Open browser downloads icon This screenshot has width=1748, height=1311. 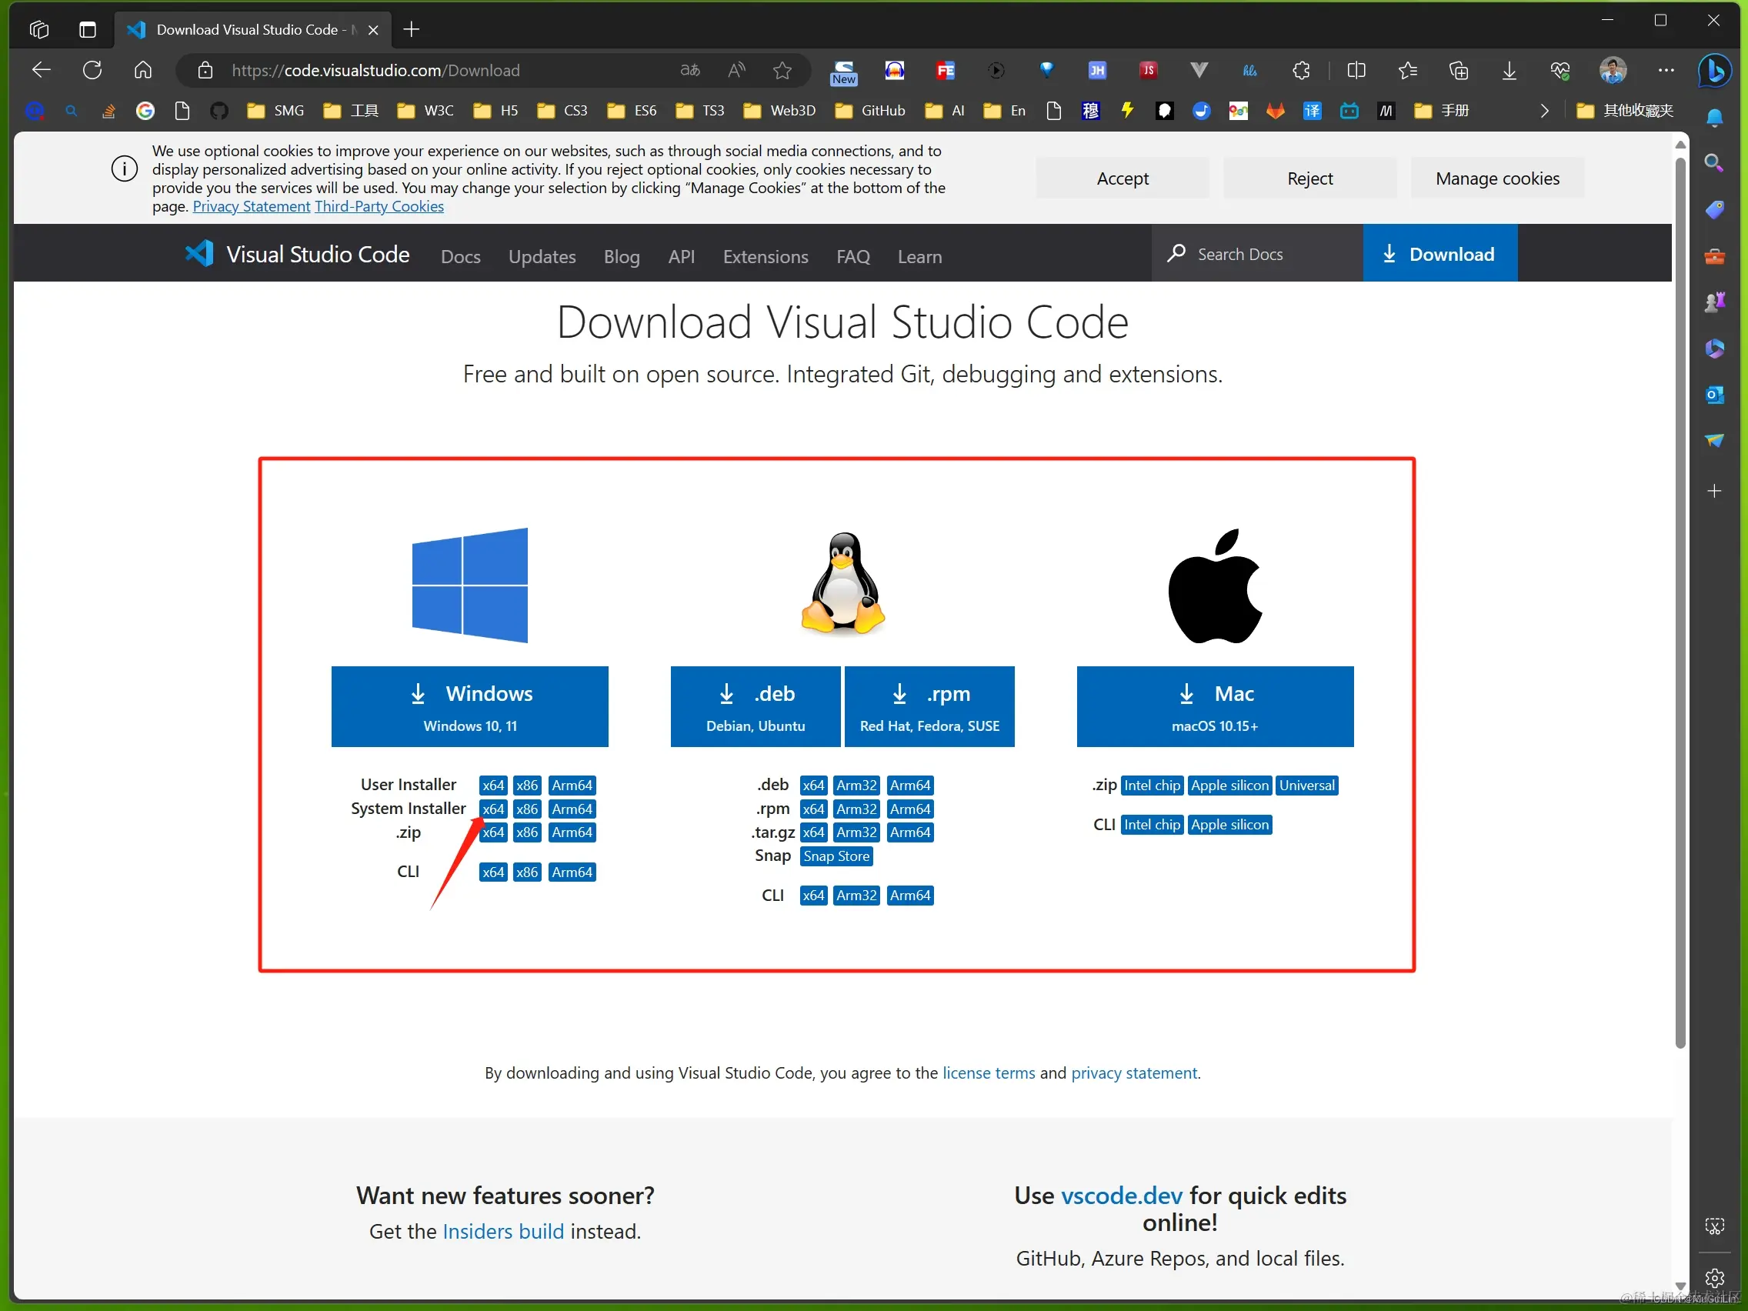click(x=1509, y=70)
